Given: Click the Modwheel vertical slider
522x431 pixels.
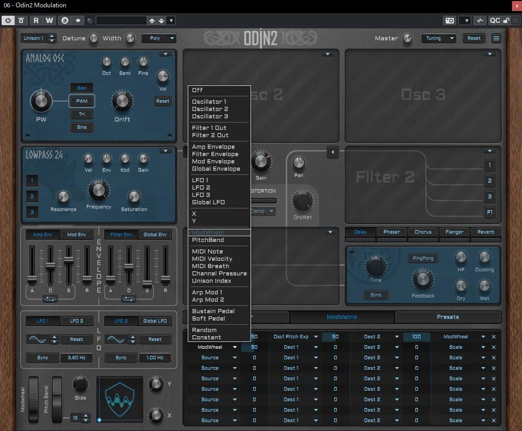Looking at the screenshot, I should click(x=33, y=399).
